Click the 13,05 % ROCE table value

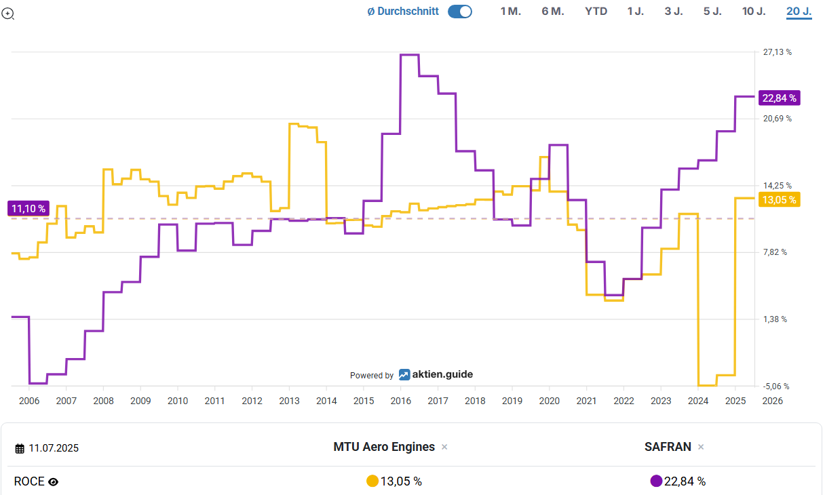click(401, 481)
